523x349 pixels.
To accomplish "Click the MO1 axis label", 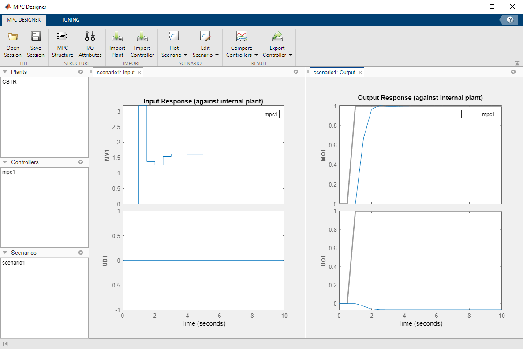I will pyautogui.click(x=323, y=155).
